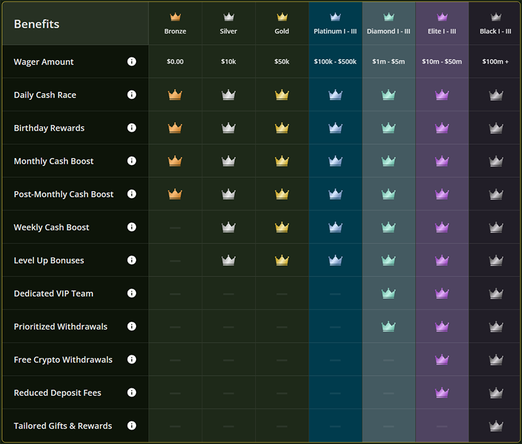This screenshot has width=522, height=444.
Task: Show Prioritized Withdrawals info tooltip icon
Action: click(x=132, y=326)
